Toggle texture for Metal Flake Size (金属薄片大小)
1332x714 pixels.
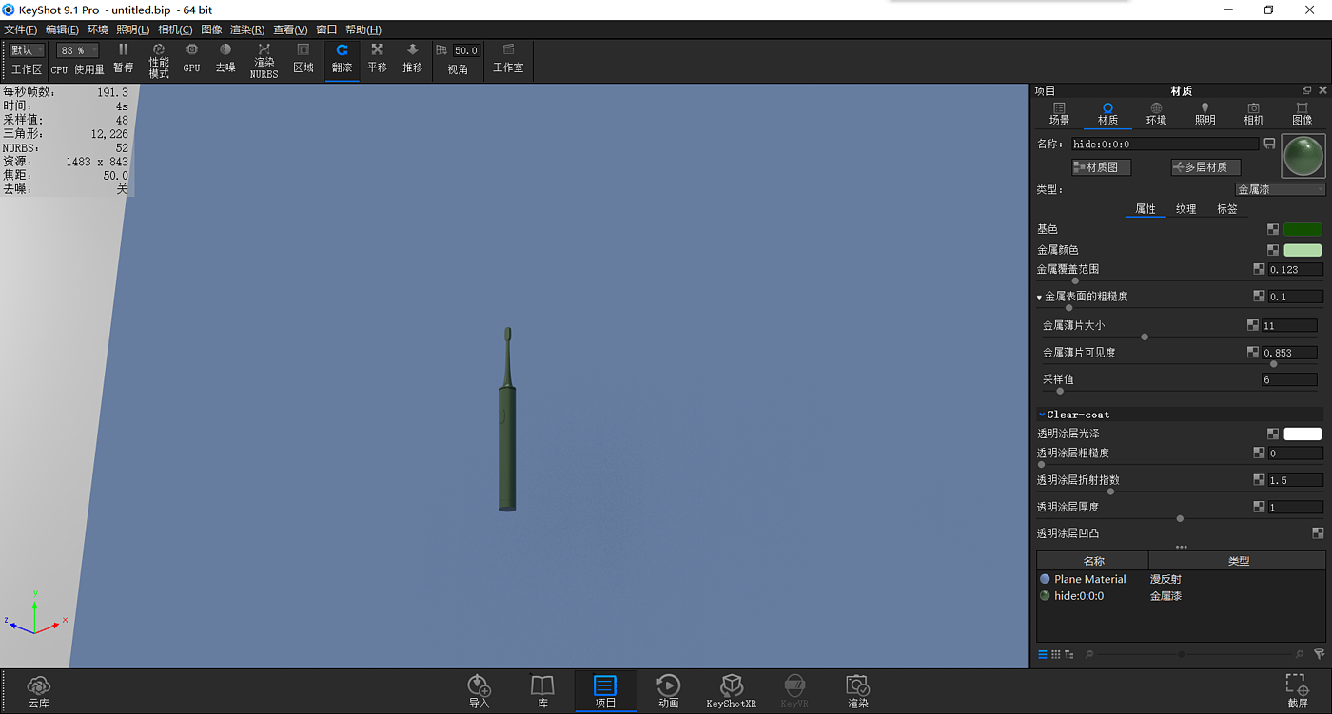pos(1253,325)
